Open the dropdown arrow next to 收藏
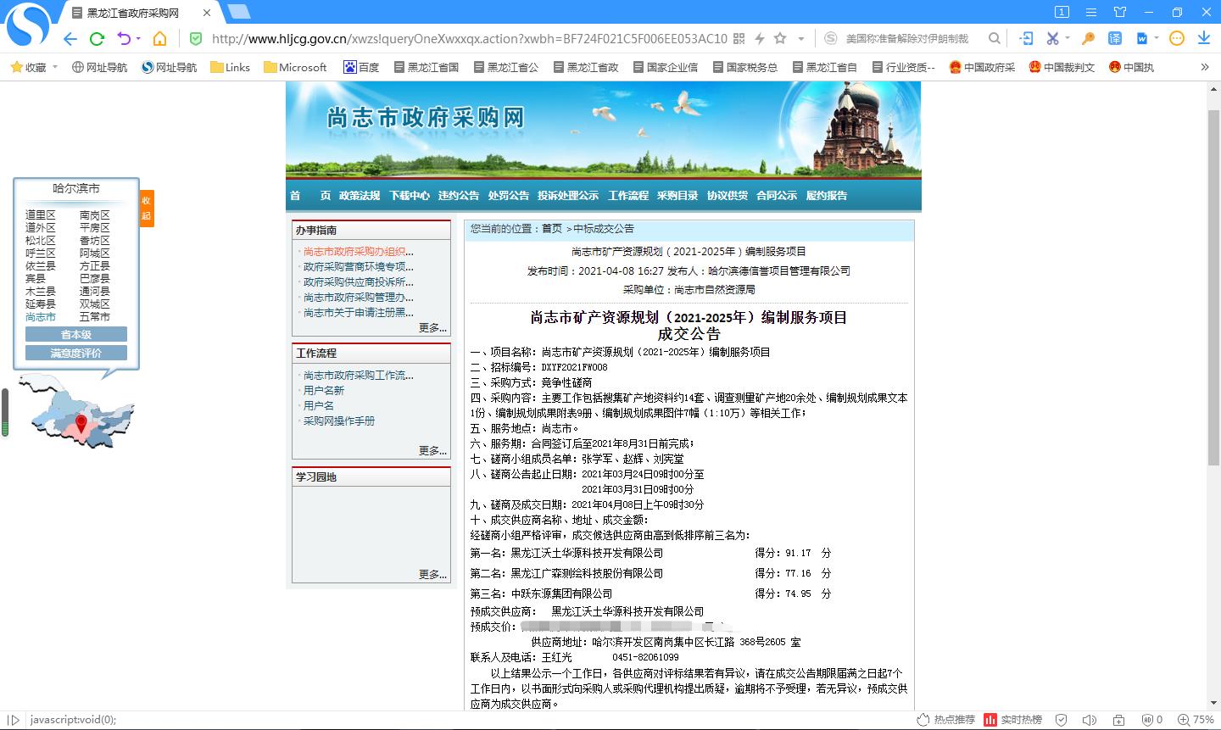This screenshot has width=1221, height=730. pos(55,67)
